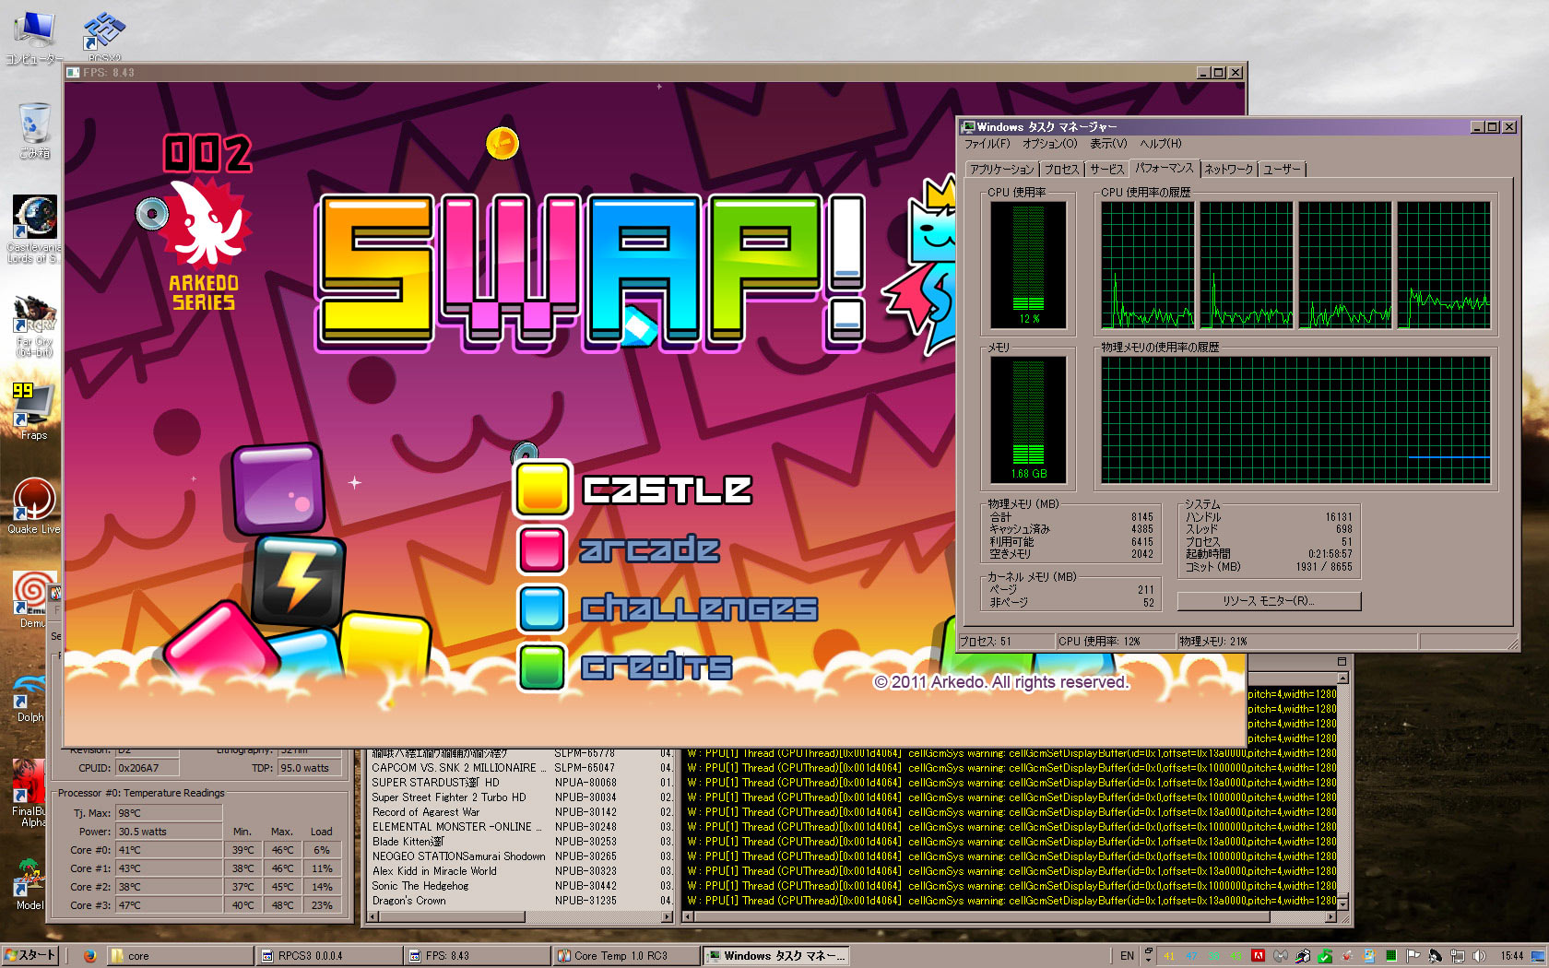Image resolution: width=1549 pixels, height=968 pixels.
Task: Select the arcade game mode
Action: pyautogui.click(x=649, y=549)
